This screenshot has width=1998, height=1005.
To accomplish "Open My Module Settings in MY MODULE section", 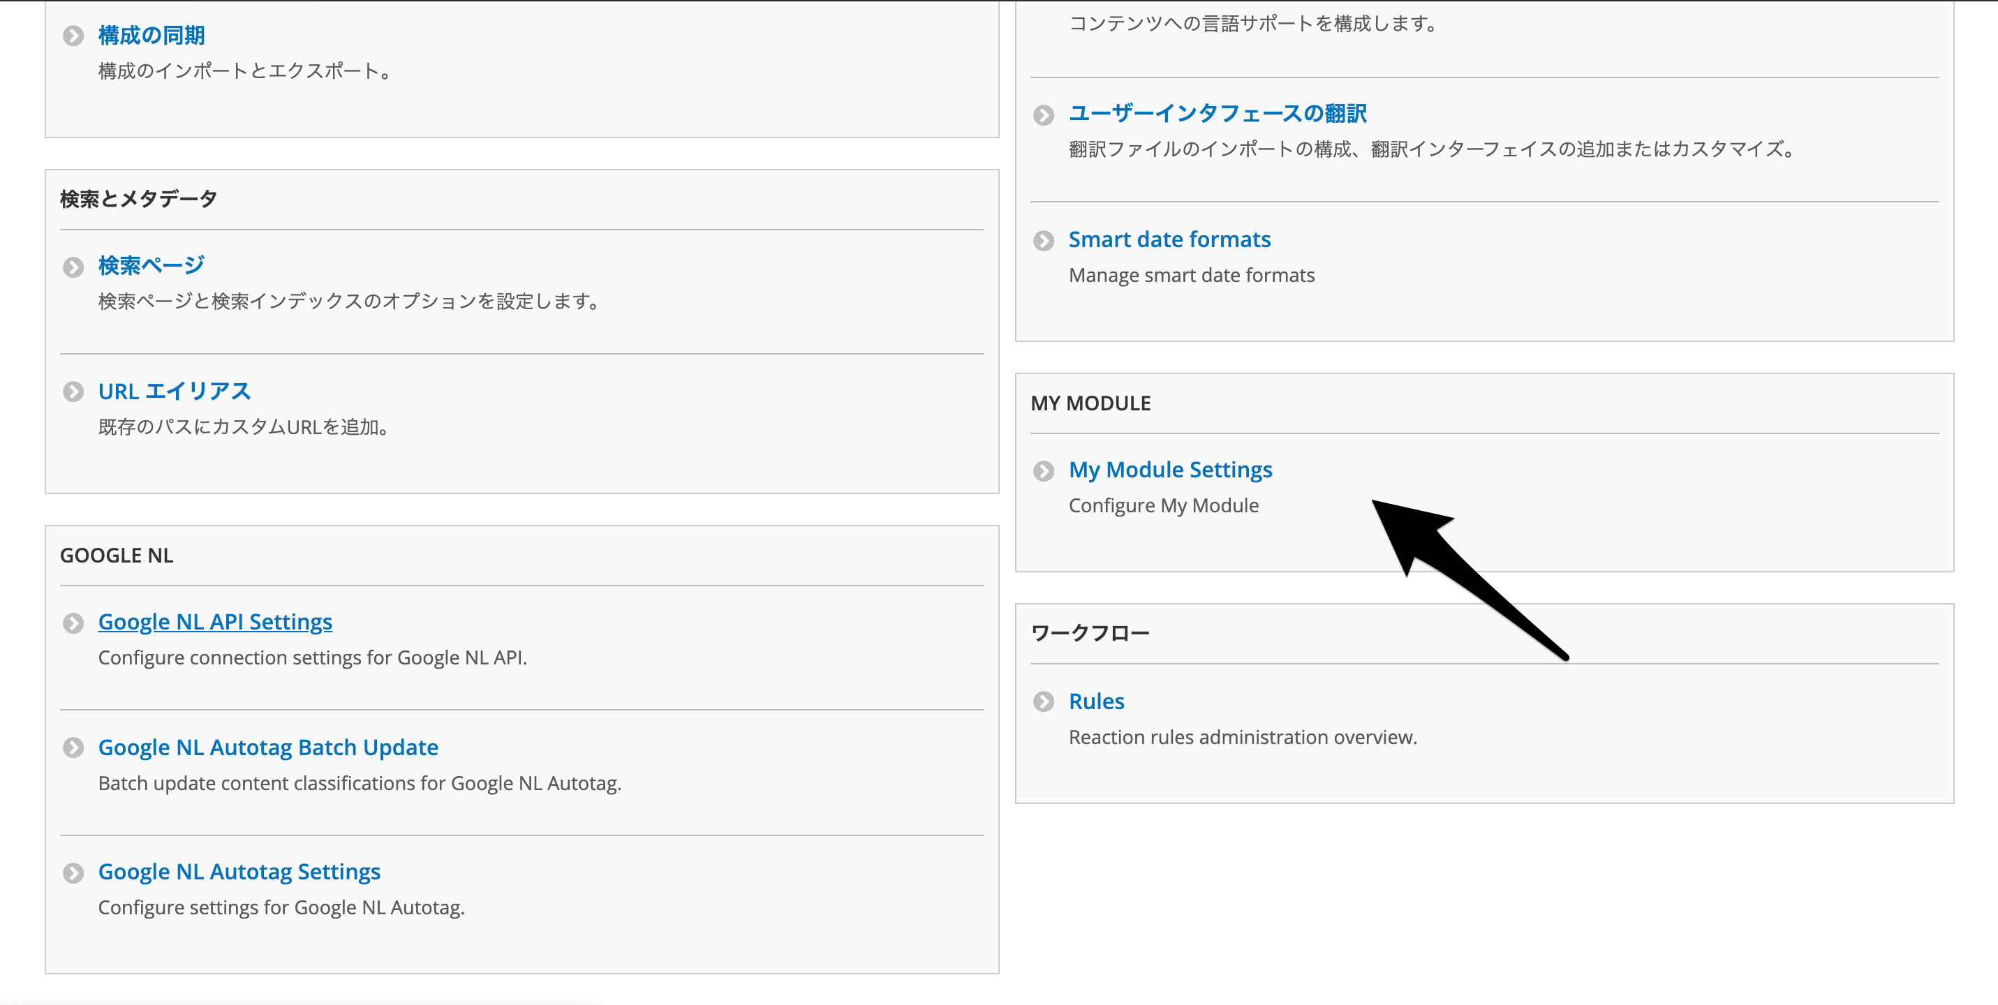I will point(1171,469).
